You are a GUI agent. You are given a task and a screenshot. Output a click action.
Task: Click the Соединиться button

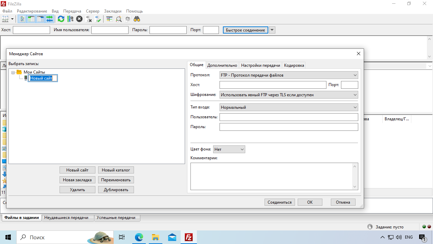click(x=280, y=202)
